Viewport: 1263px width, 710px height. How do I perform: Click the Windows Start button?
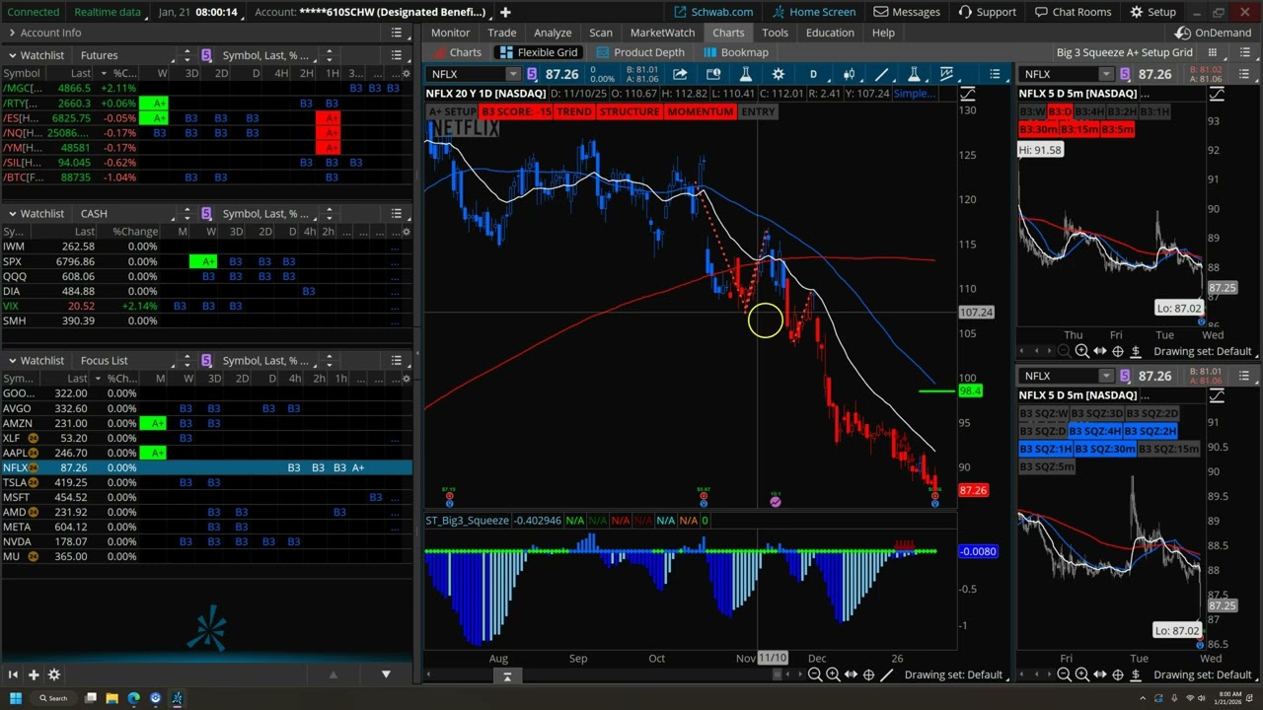coord(16,698)
